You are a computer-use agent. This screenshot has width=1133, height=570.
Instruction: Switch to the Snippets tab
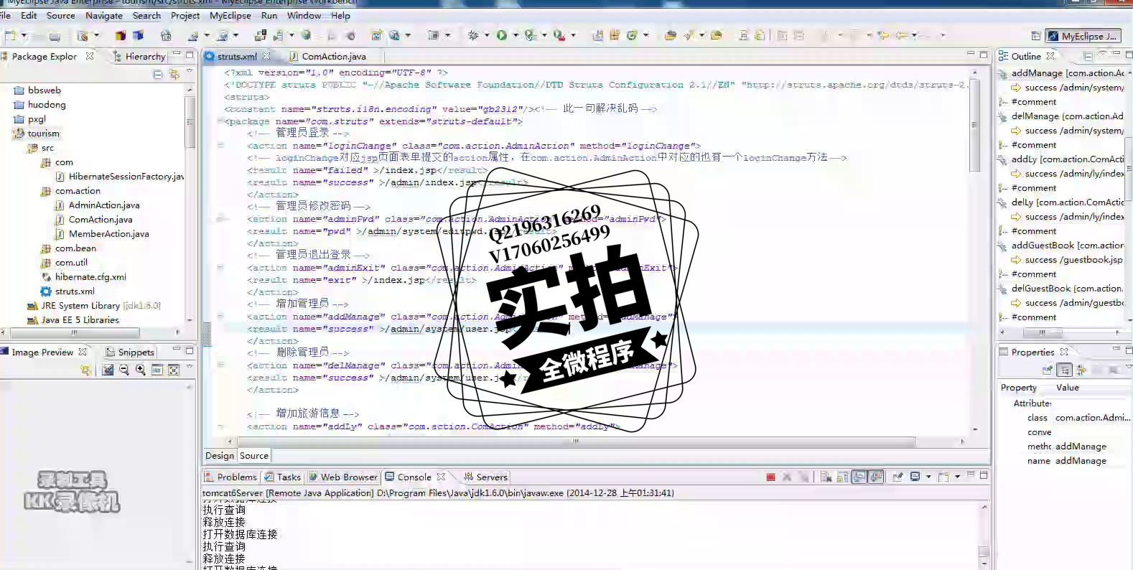[x=130, y=352]
